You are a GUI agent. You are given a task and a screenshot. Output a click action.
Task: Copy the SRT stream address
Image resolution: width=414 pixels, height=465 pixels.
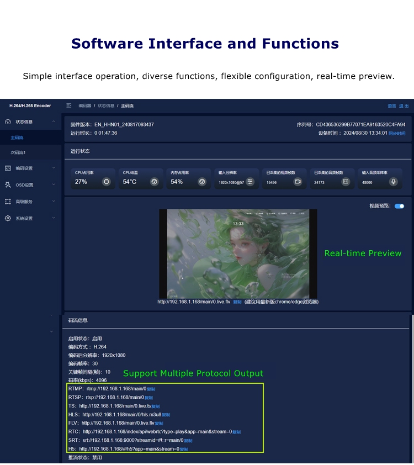[188, 441]
